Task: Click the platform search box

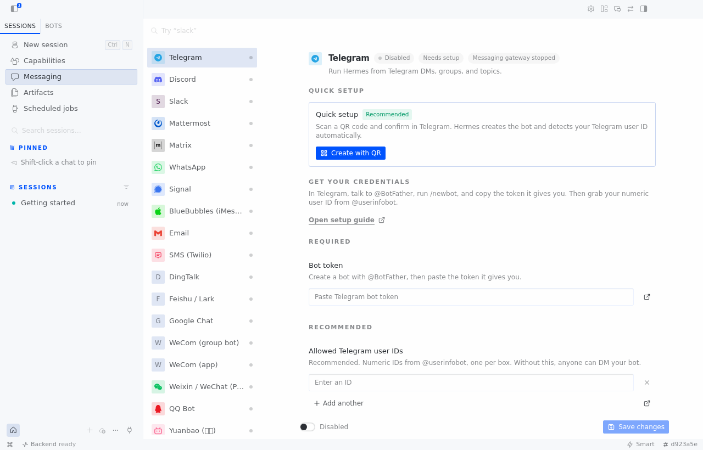Action: click(202, 31)
